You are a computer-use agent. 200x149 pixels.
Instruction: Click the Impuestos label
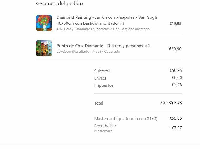click(104, 85)
